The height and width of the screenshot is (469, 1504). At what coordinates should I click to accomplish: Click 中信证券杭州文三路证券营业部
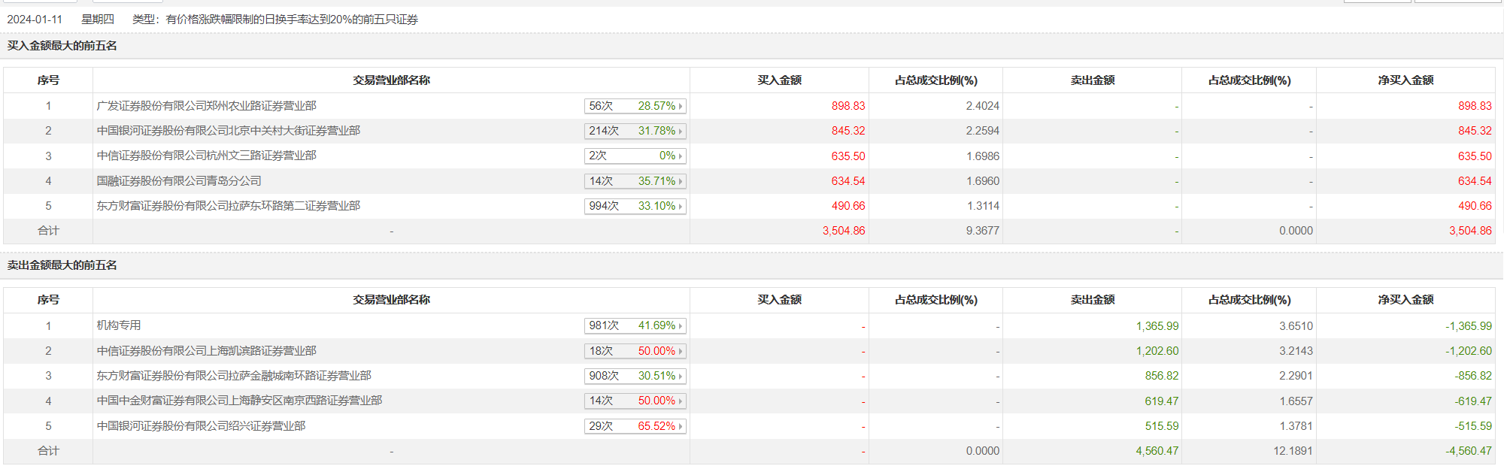(x=207, y=156)
